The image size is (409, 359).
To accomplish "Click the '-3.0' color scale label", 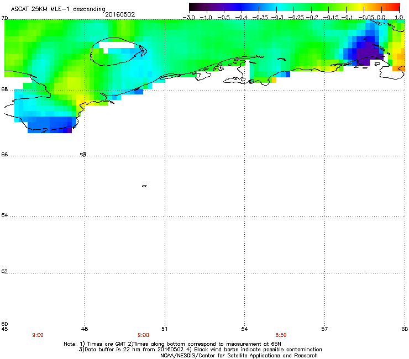I will coord(188,18).
